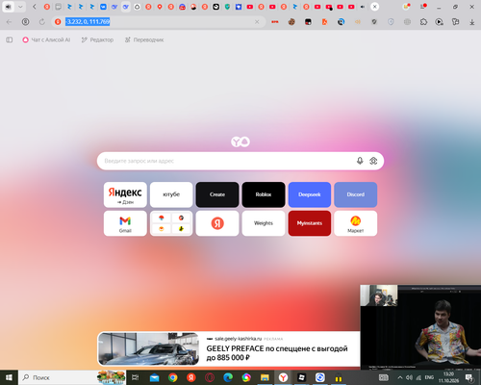Viewport: 481px width, 385px height.
Task: Open the Маркет tile
Action: point(356,223)
